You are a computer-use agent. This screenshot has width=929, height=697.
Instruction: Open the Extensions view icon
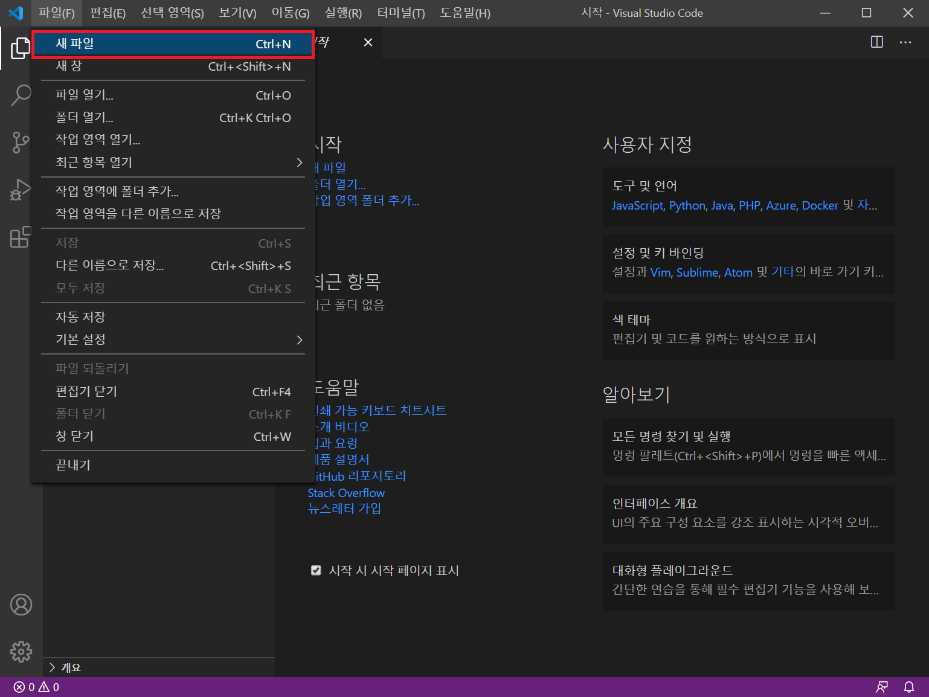pos(21,237)
